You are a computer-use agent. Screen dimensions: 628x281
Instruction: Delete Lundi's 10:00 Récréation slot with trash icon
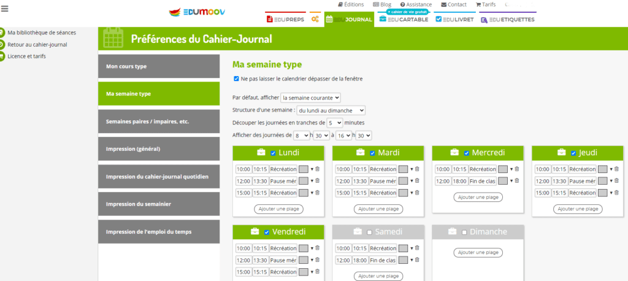click(318, 169)
